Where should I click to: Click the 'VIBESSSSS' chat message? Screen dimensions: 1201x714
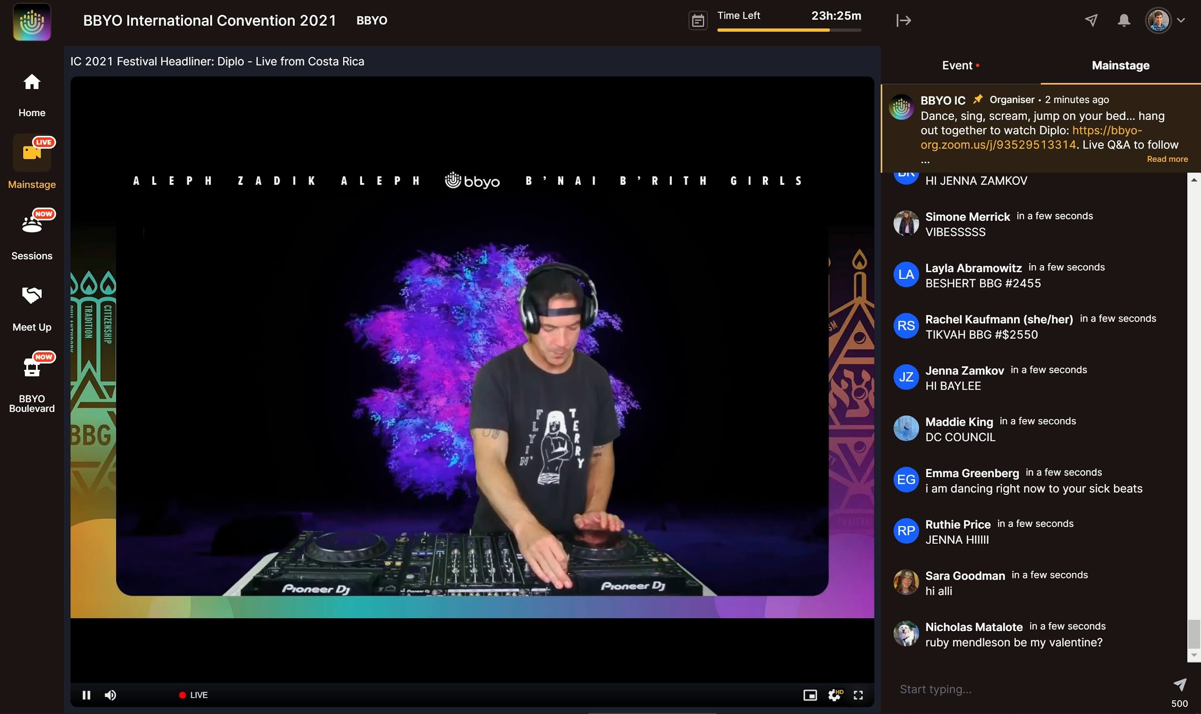pyautogui.click(x=955, y=232)
